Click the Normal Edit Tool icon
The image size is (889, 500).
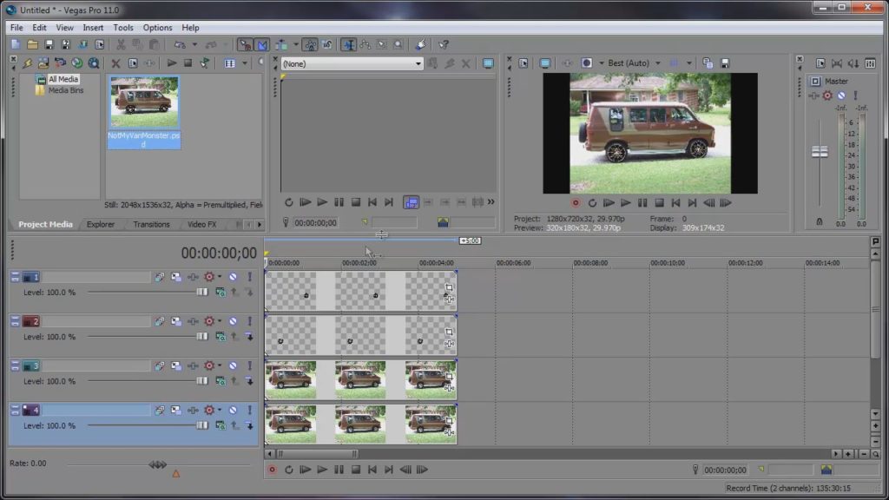pos(348,44)
